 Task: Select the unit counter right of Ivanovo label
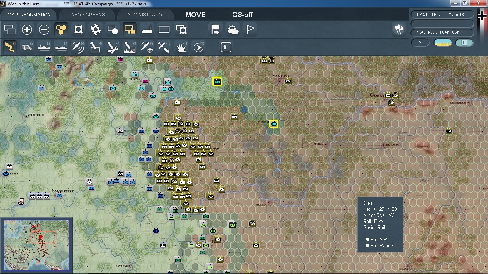point(288,81)
